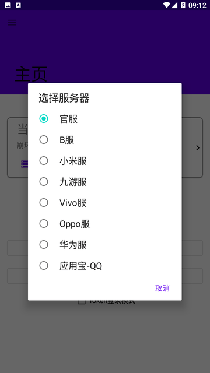This screenshot has height=373, width=210.
Task: Select the 官服 radio button
Action: pyautogui.click(x=44, y=119)
